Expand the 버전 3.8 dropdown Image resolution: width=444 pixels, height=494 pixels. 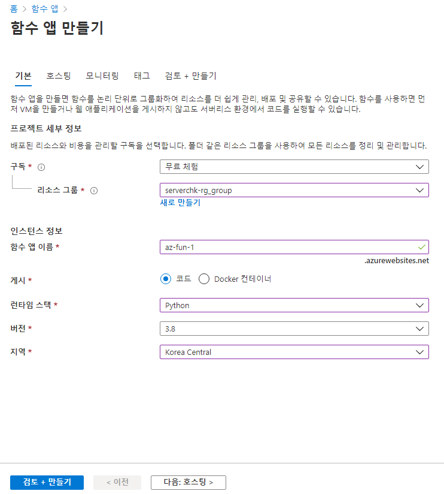tap(294, 329)
